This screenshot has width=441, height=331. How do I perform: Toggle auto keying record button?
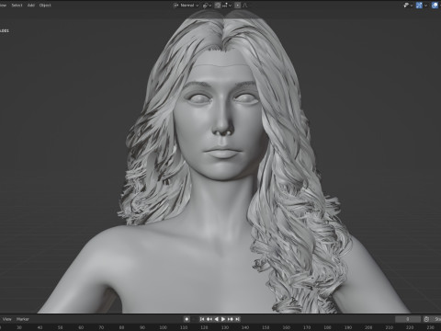point(187,319)
